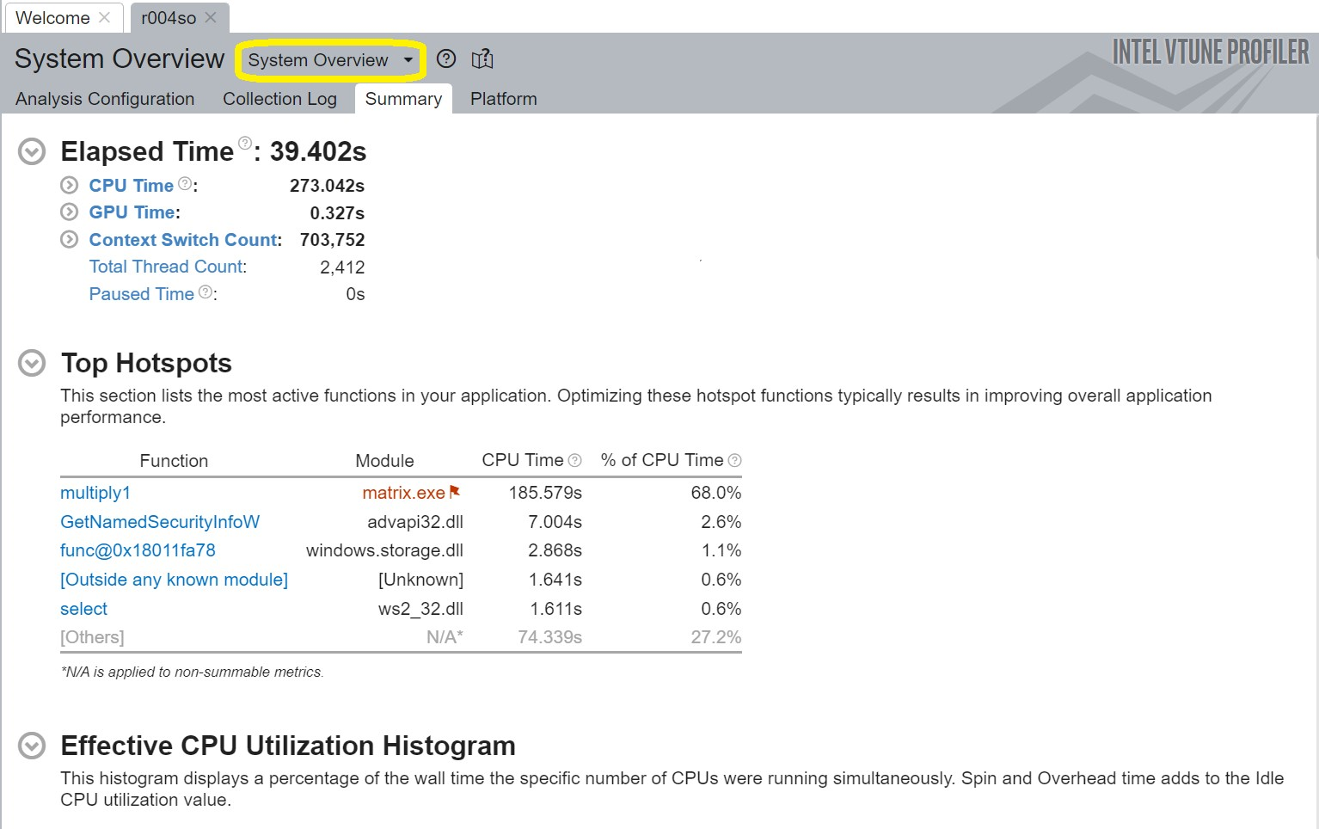This screenshot has height=829, width=1319.
Task: Expand the GPU Time metric details
Action: [x=69, y=212]
